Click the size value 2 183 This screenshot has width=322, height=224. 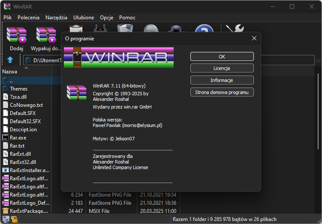pyautogui.click(x=77, y=203)
